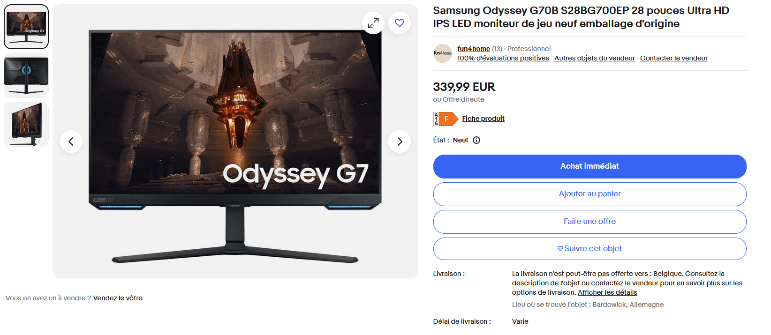Image resolution: width=771 pixels, height=335 pixels.
Task: Click Faire une offre button
Action: pyautogui.click(x=590, y=222)
